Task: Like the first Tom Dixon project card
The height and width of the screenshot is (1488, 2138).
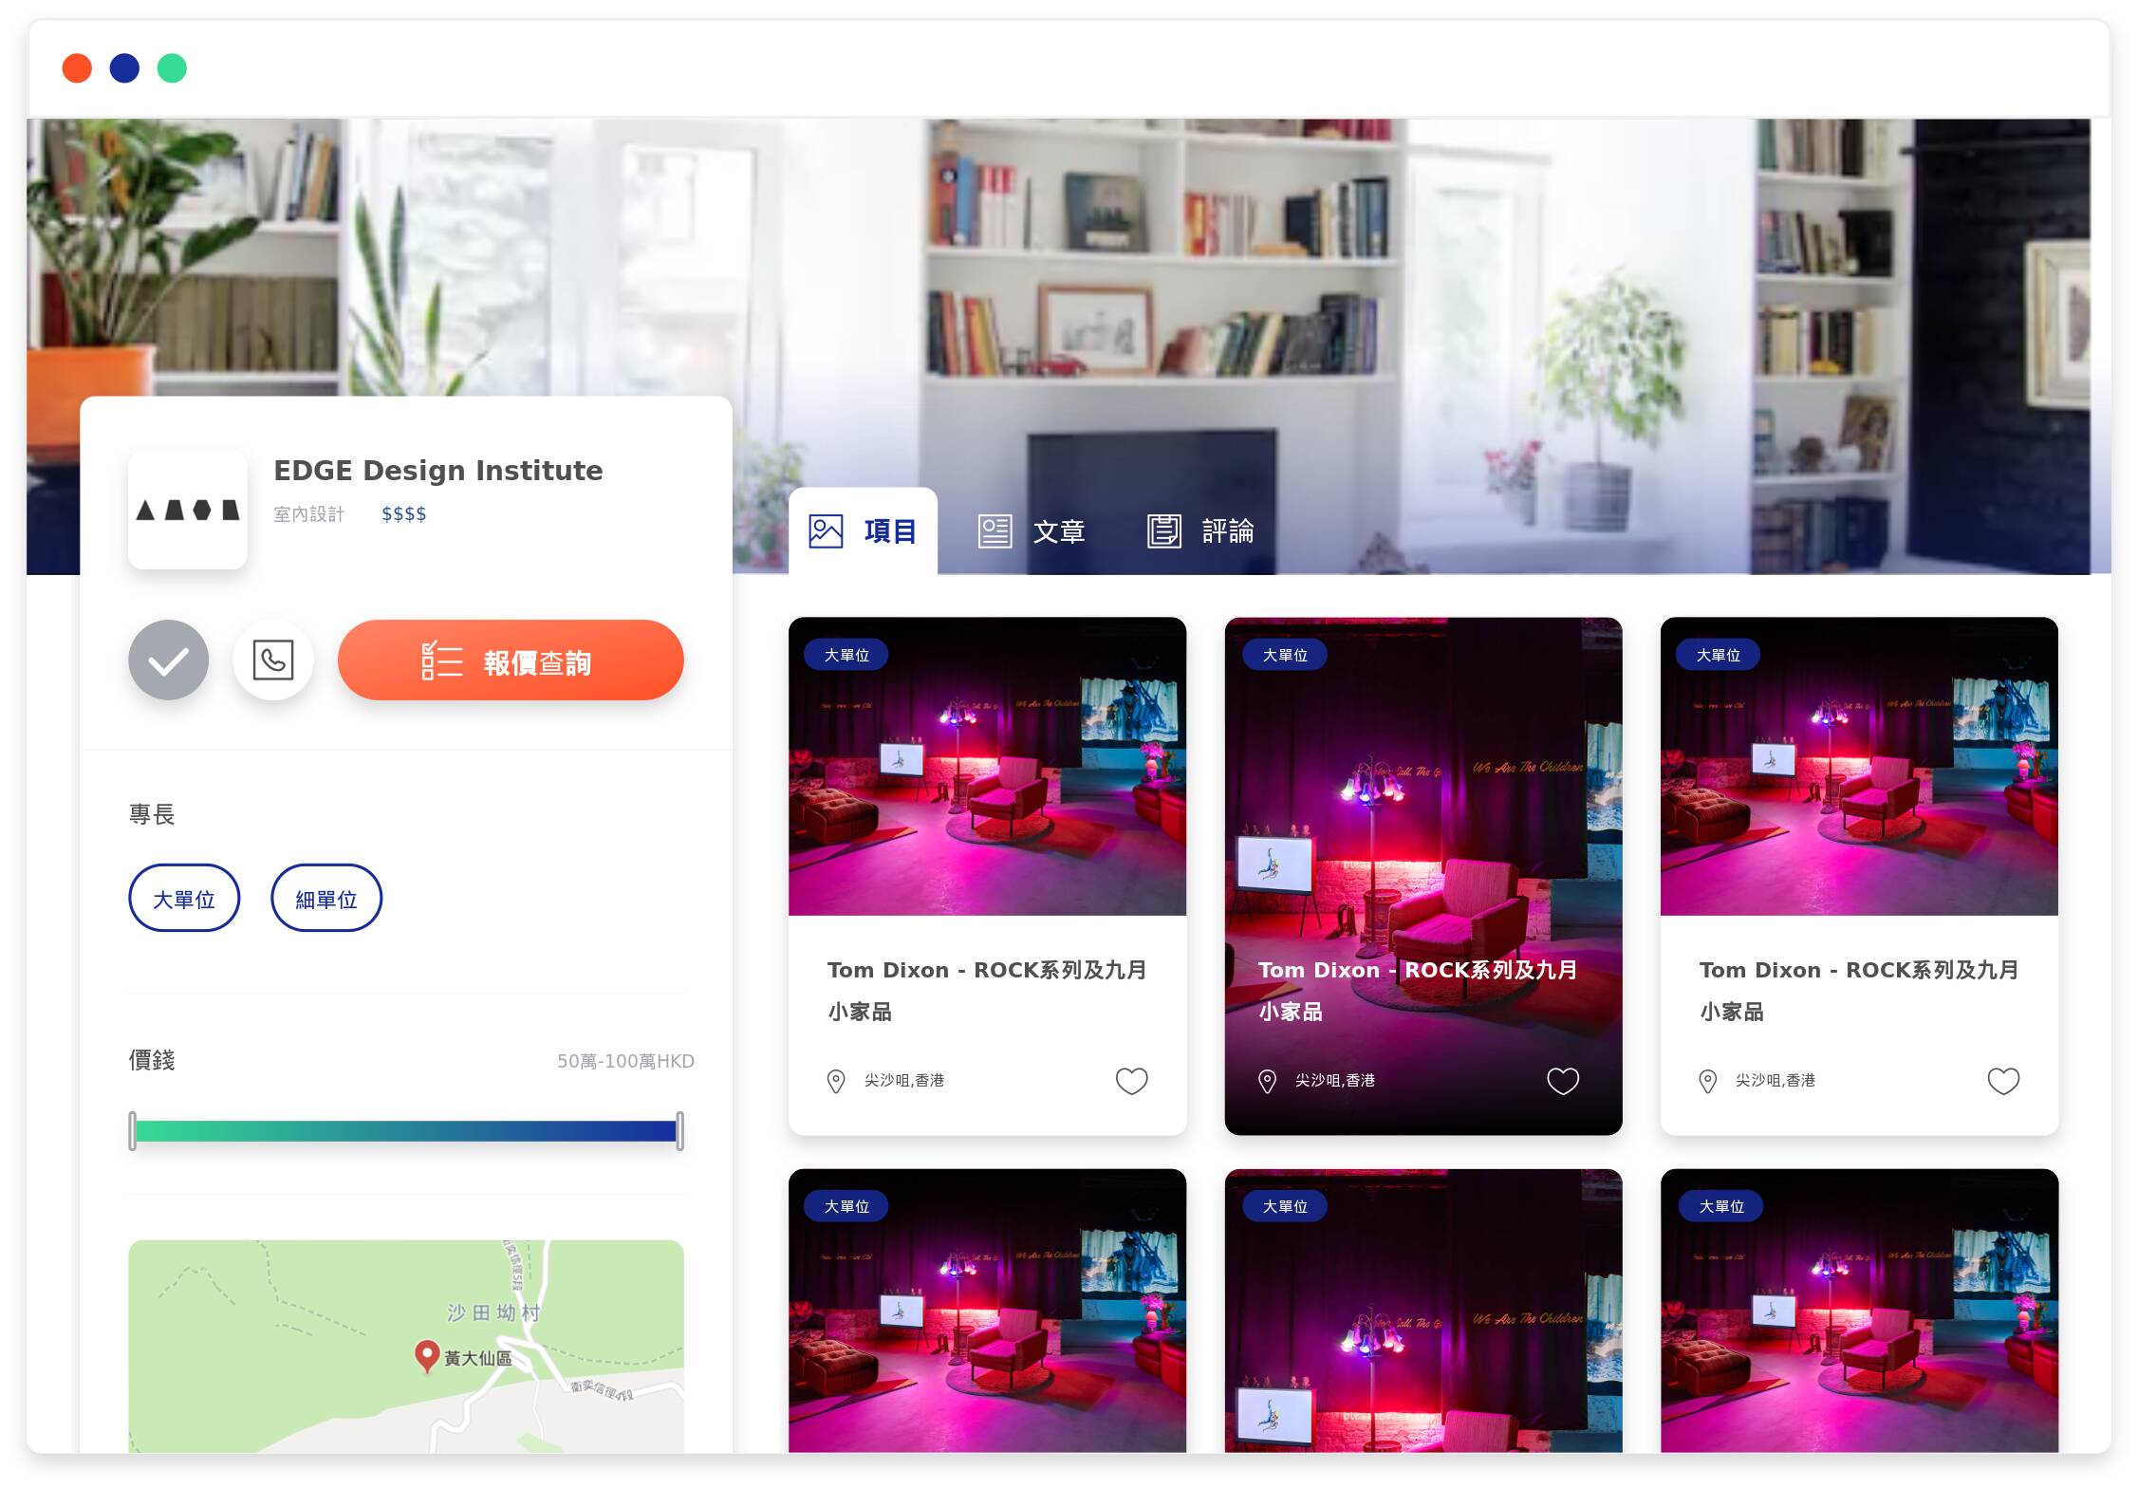Action: click(1131, 1081)
